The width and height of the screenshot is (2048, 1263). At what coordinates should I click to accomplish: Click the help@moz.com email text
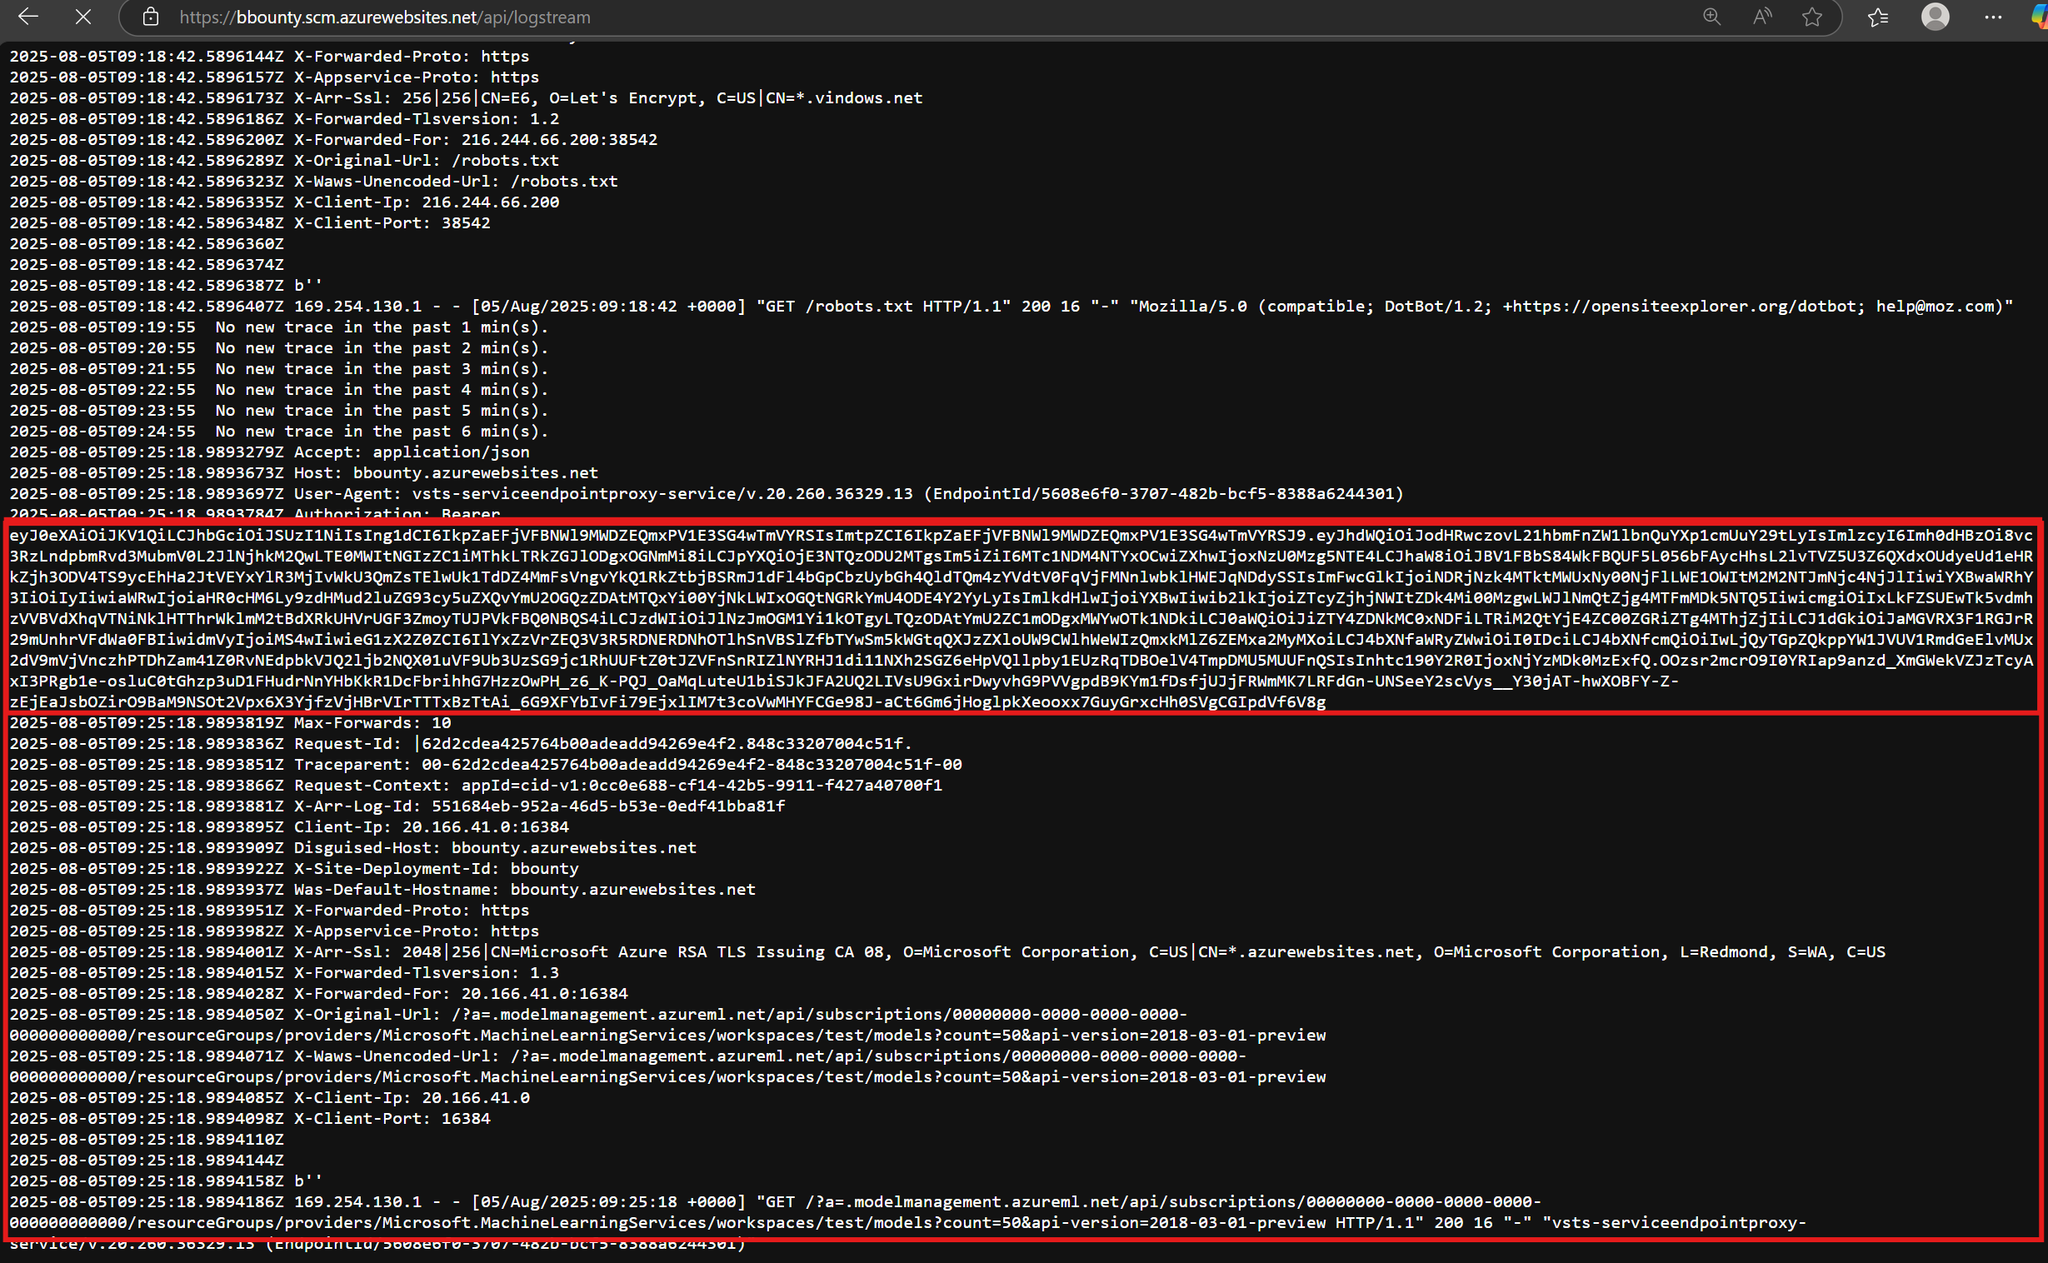pyautogui.click(x=1938, y=307)
